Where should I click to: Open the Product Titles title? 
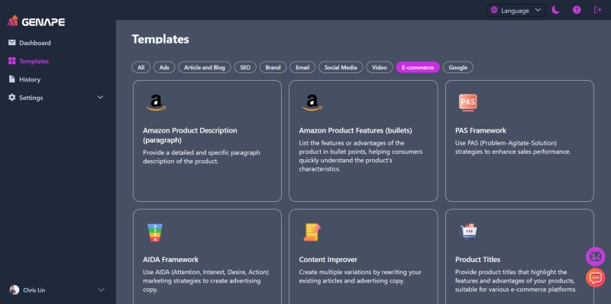pyautogui.click(x=478, y=259)
